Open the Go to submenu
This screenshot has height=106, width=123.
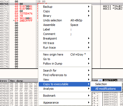click(x=65, y=59)
